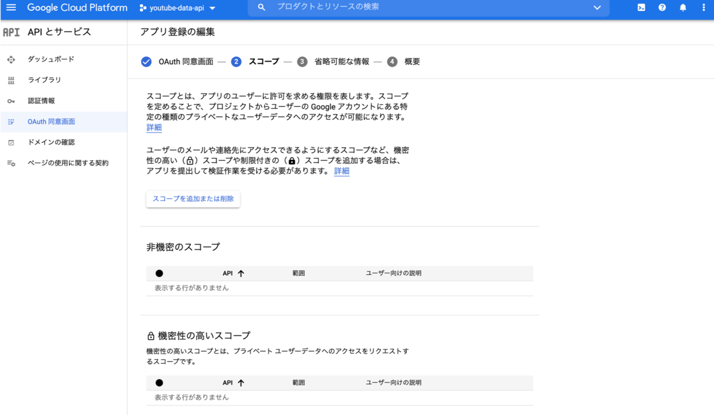
Task: Open the three-dot options icon top right
Action: click(704, 8)
